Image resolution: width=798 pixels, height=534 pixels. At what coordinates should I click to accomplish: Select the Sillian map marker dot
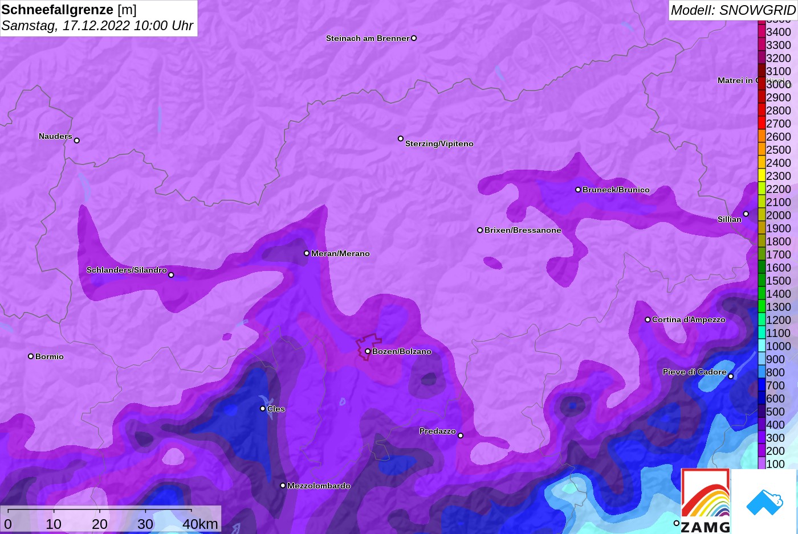pos(746,214)
